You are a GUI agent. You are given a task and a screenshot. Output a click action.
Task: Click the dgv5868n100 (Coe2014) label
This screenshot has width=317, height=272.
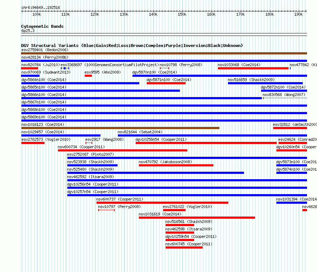44,110
